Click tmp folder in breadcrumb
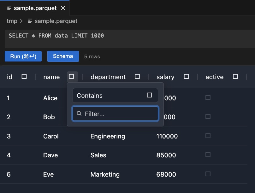Screen dimensions: 255x193 [x=12, y=21]
